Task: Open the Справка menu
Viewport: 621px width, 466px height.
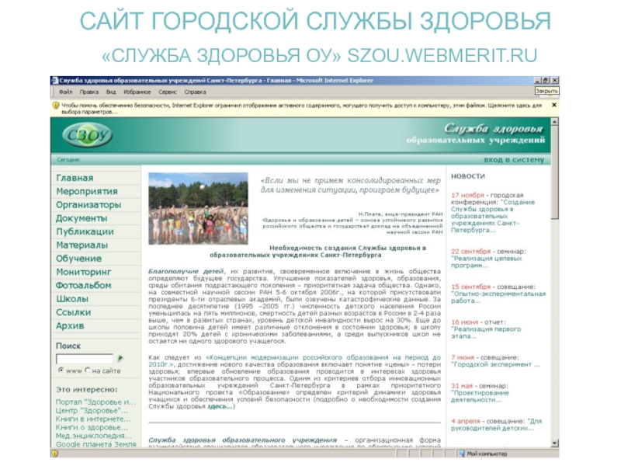Action: 196,92
